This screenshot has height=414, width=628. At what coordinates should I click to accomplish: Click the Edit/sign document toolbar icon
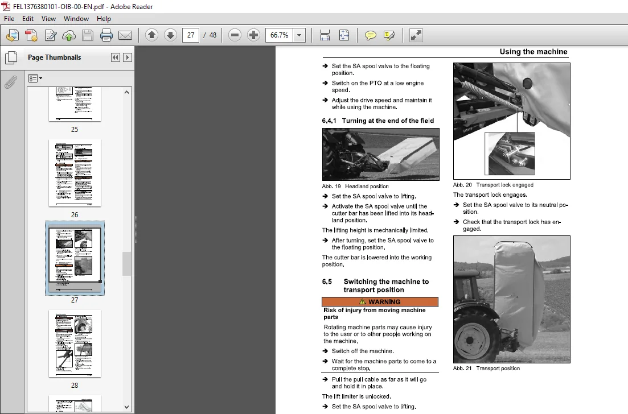[x=51, y=36]
